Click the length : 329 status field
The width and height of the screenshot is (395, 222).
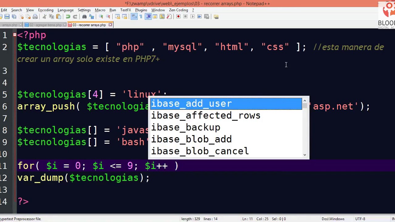pos(191,219)
